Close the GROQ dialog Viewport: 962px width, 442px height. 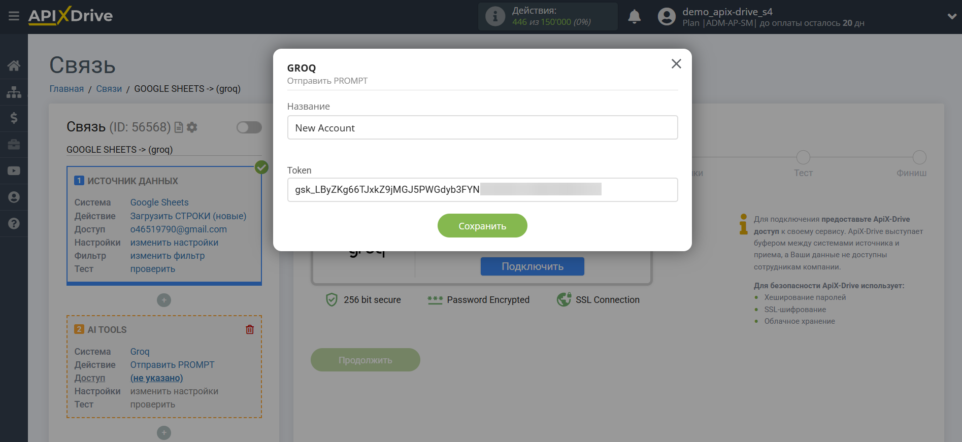676,64
